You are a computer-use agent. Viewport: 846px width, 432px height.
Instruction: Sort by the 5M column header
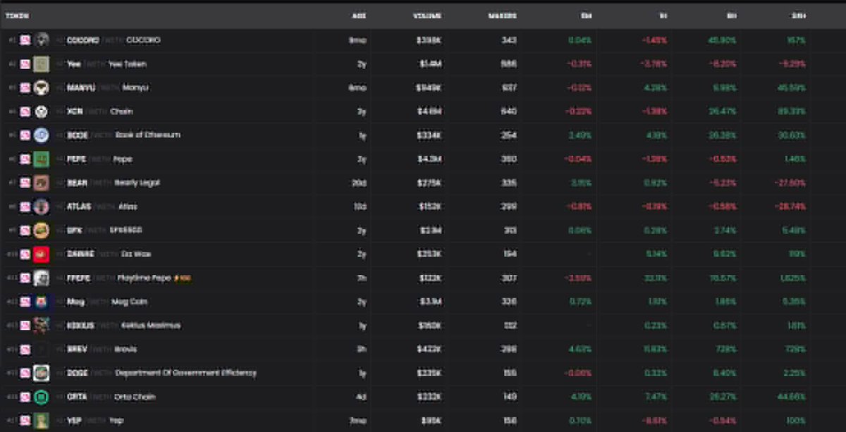click(586, 16)
